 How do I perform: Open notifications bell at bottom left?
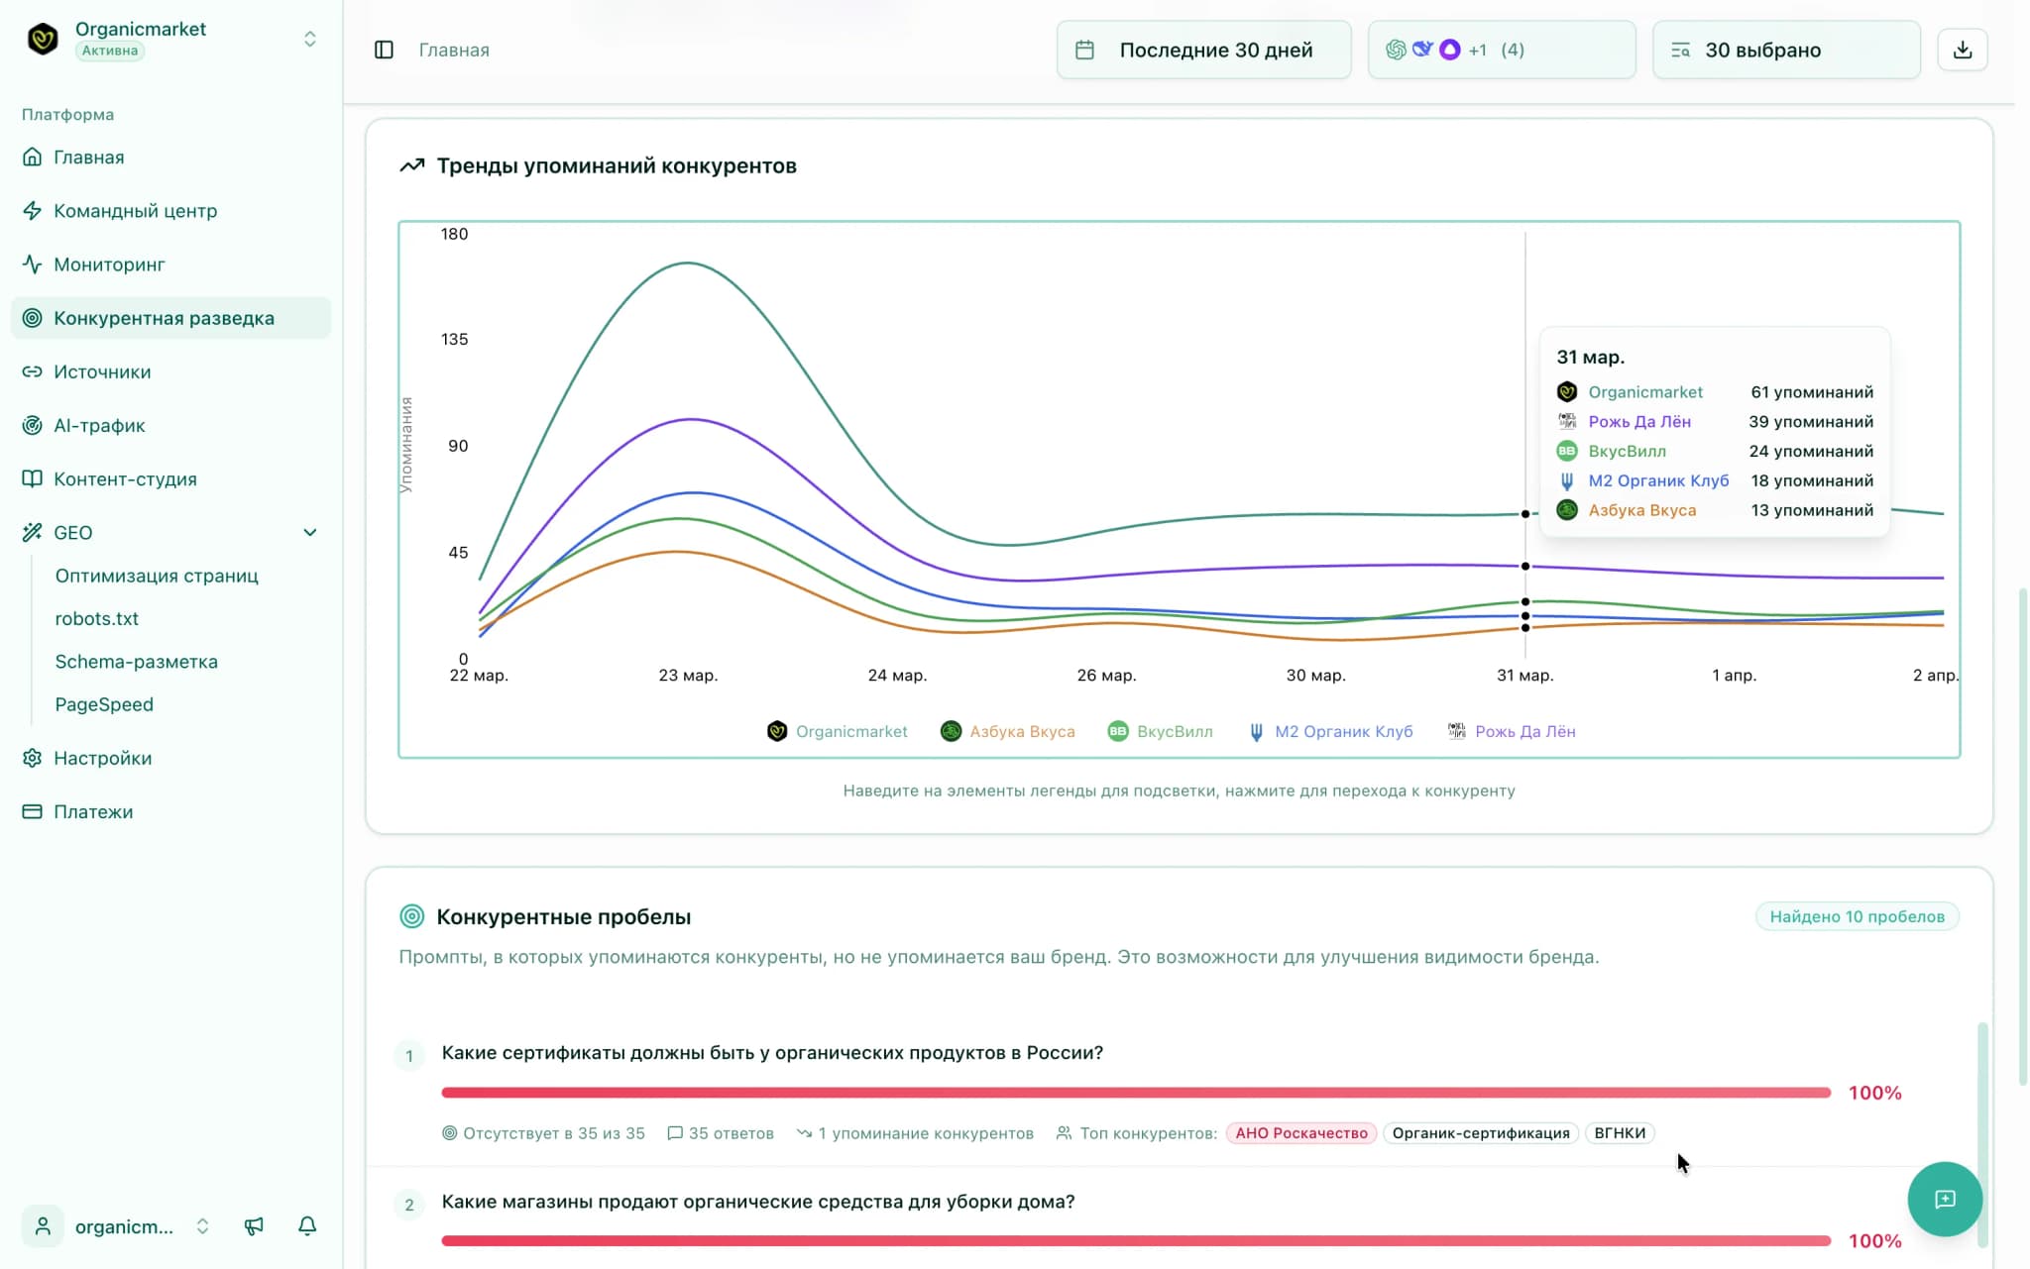(306, 1225)
